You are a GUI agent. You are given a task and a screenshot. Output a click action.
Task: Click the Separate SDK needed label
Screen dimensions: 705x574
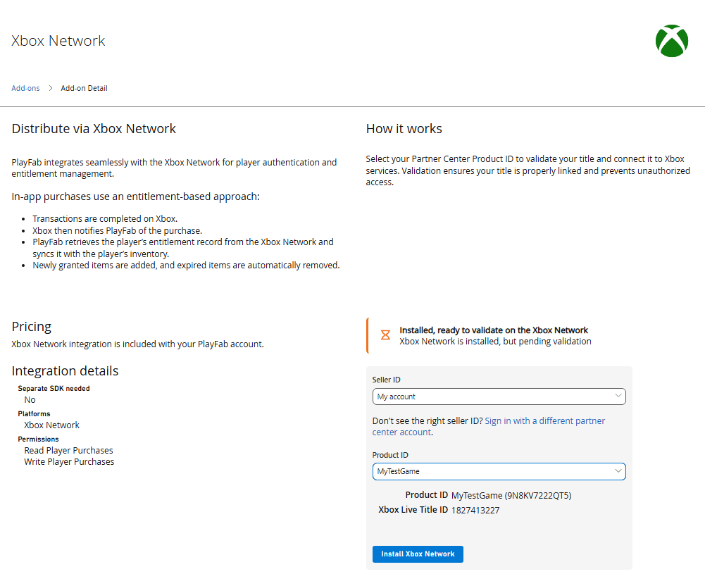point(54,388)
